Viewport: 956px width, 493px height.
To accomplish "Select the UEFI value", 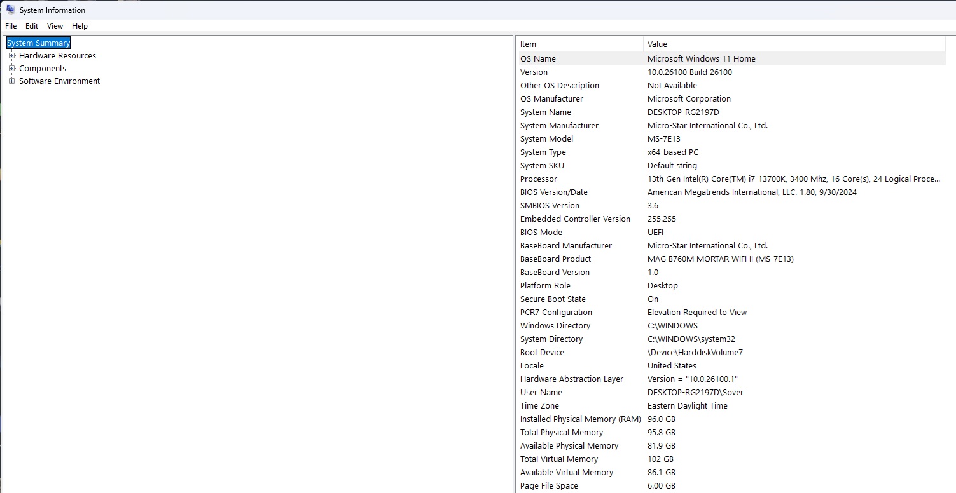I will 655,232.
